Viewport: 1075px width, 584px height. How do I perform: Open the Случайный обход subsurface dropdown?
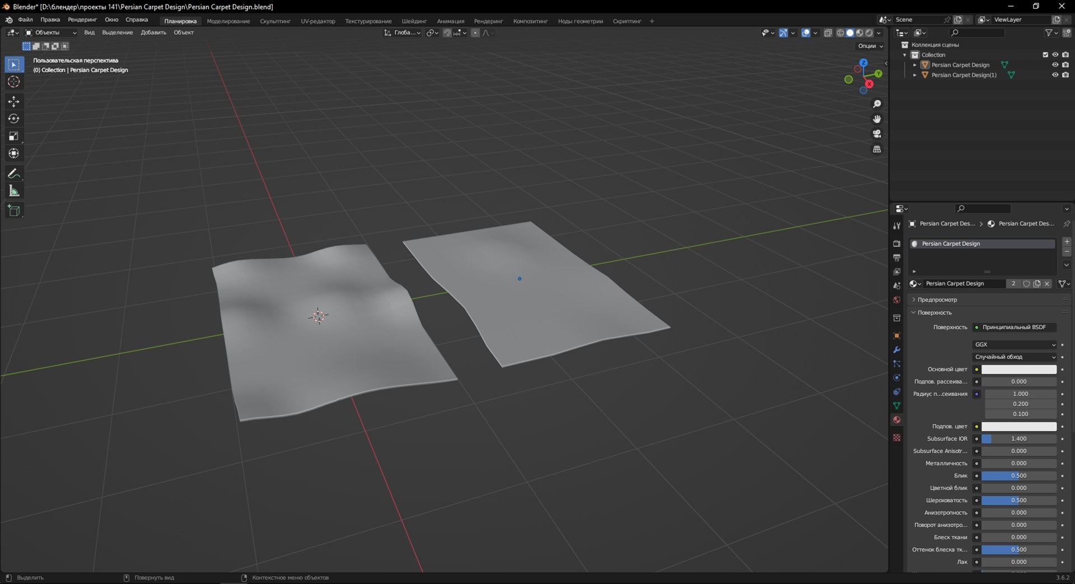pos(1015,357)
